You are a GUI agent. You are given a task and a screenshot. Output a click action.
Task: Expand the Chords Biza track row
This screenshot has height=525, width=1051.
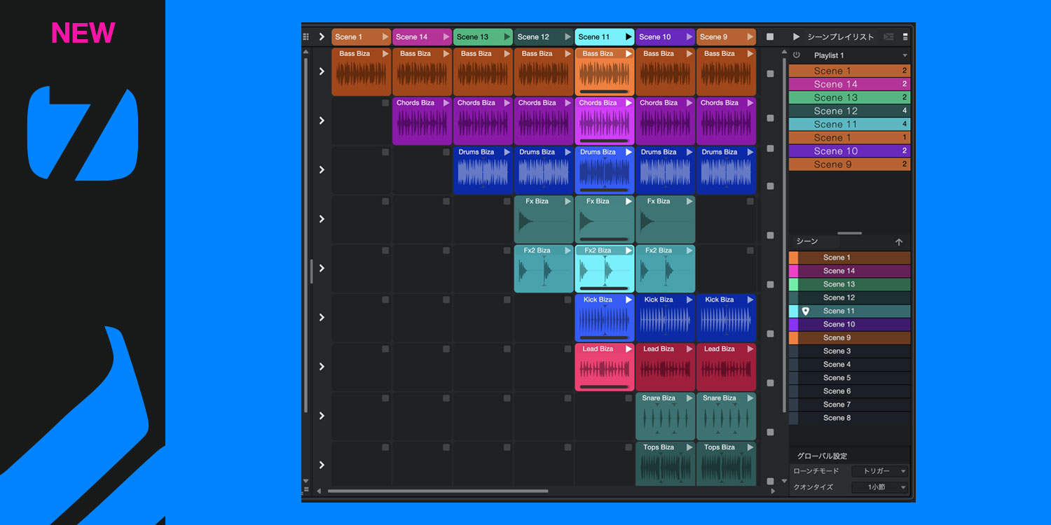(322, 120)
